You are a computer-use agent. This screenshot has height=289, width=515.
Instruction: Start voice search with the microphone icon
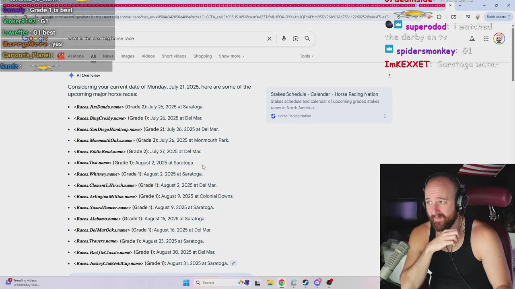tap(284, 39)
